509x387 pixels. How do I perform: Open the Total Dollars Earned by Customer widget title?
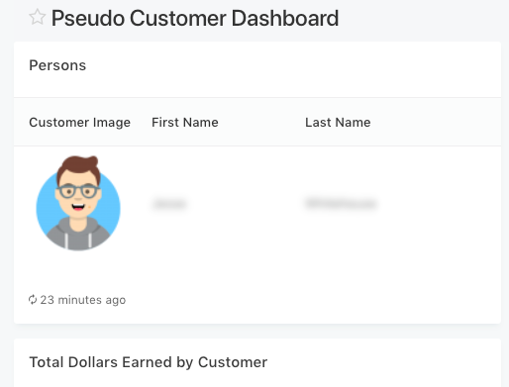pos(149,362)
